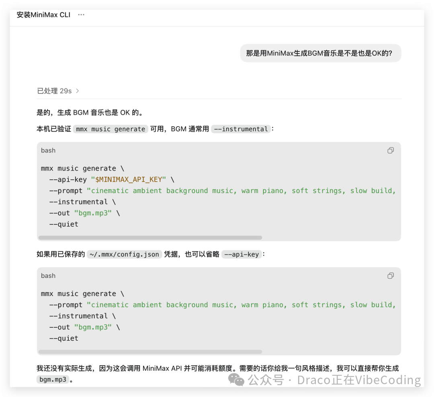
Task: Click the reply line 是的，生成 BGM 音乐也是 OK 的。
Action: click(90, 113)
